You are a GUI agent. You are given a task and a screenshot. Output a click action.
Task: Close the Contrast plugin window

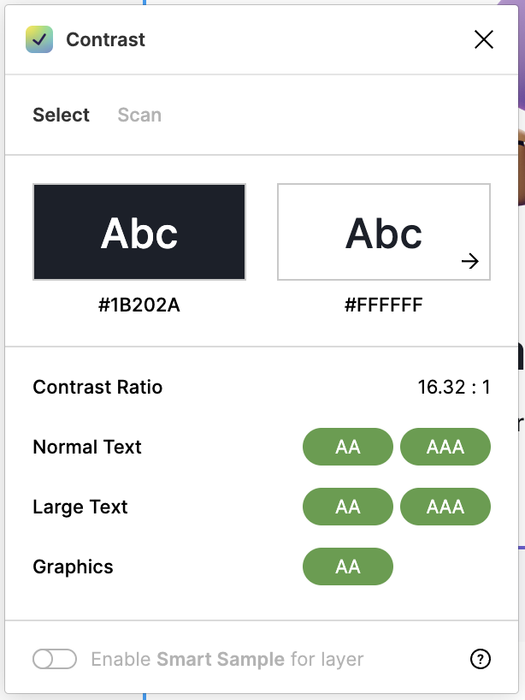coord(484,39)
